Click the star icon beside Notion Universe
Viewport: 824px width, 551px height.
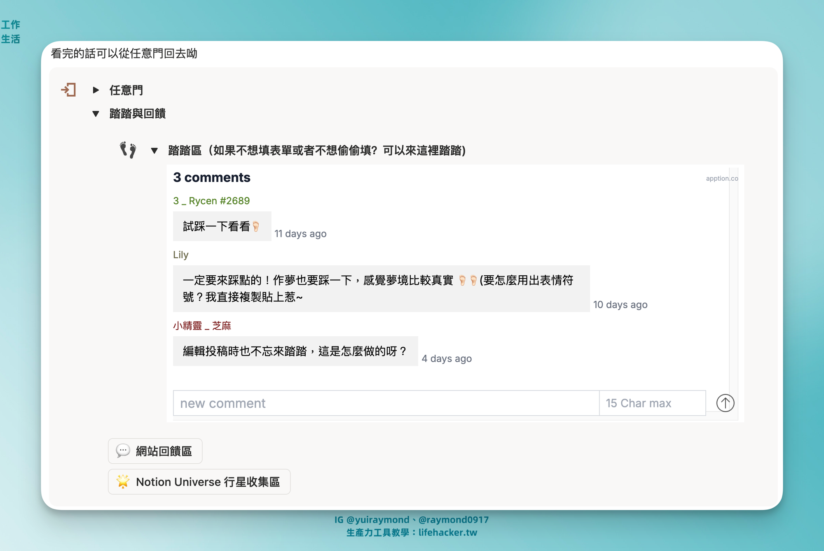(x=123, y=481)
